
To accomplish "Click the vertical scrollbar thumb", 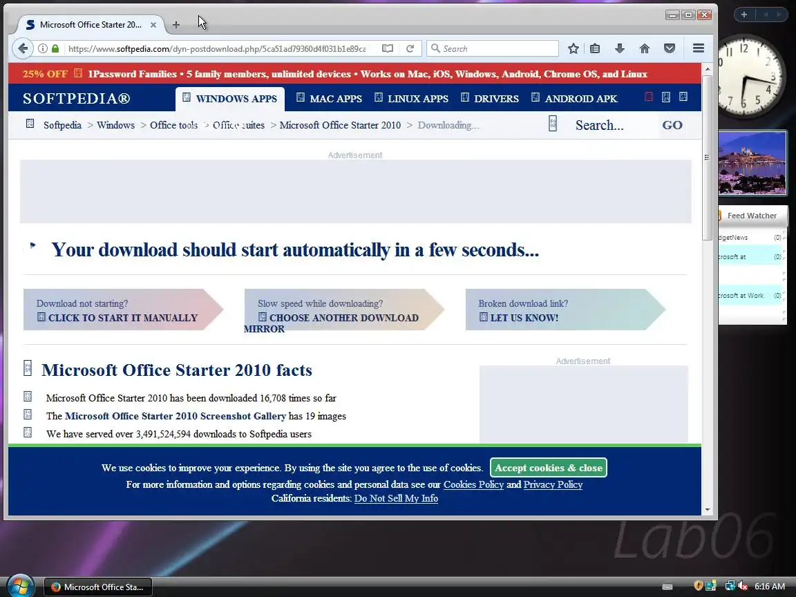I will point(707,158).
